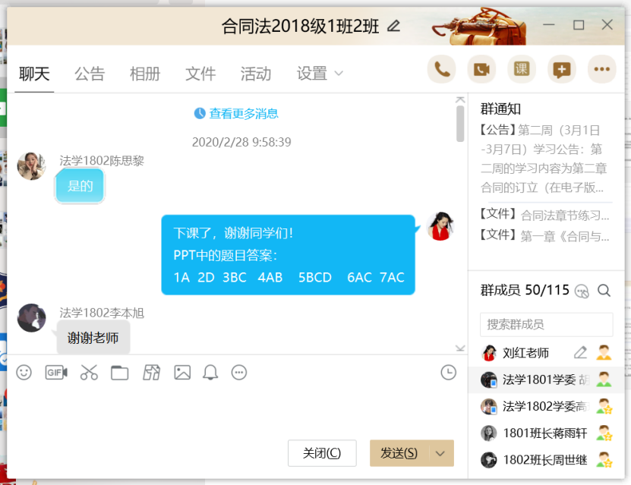Open send options arrow next to 发送
The height and width of the screenshot is (485, 631).
(x=440, y=454)
